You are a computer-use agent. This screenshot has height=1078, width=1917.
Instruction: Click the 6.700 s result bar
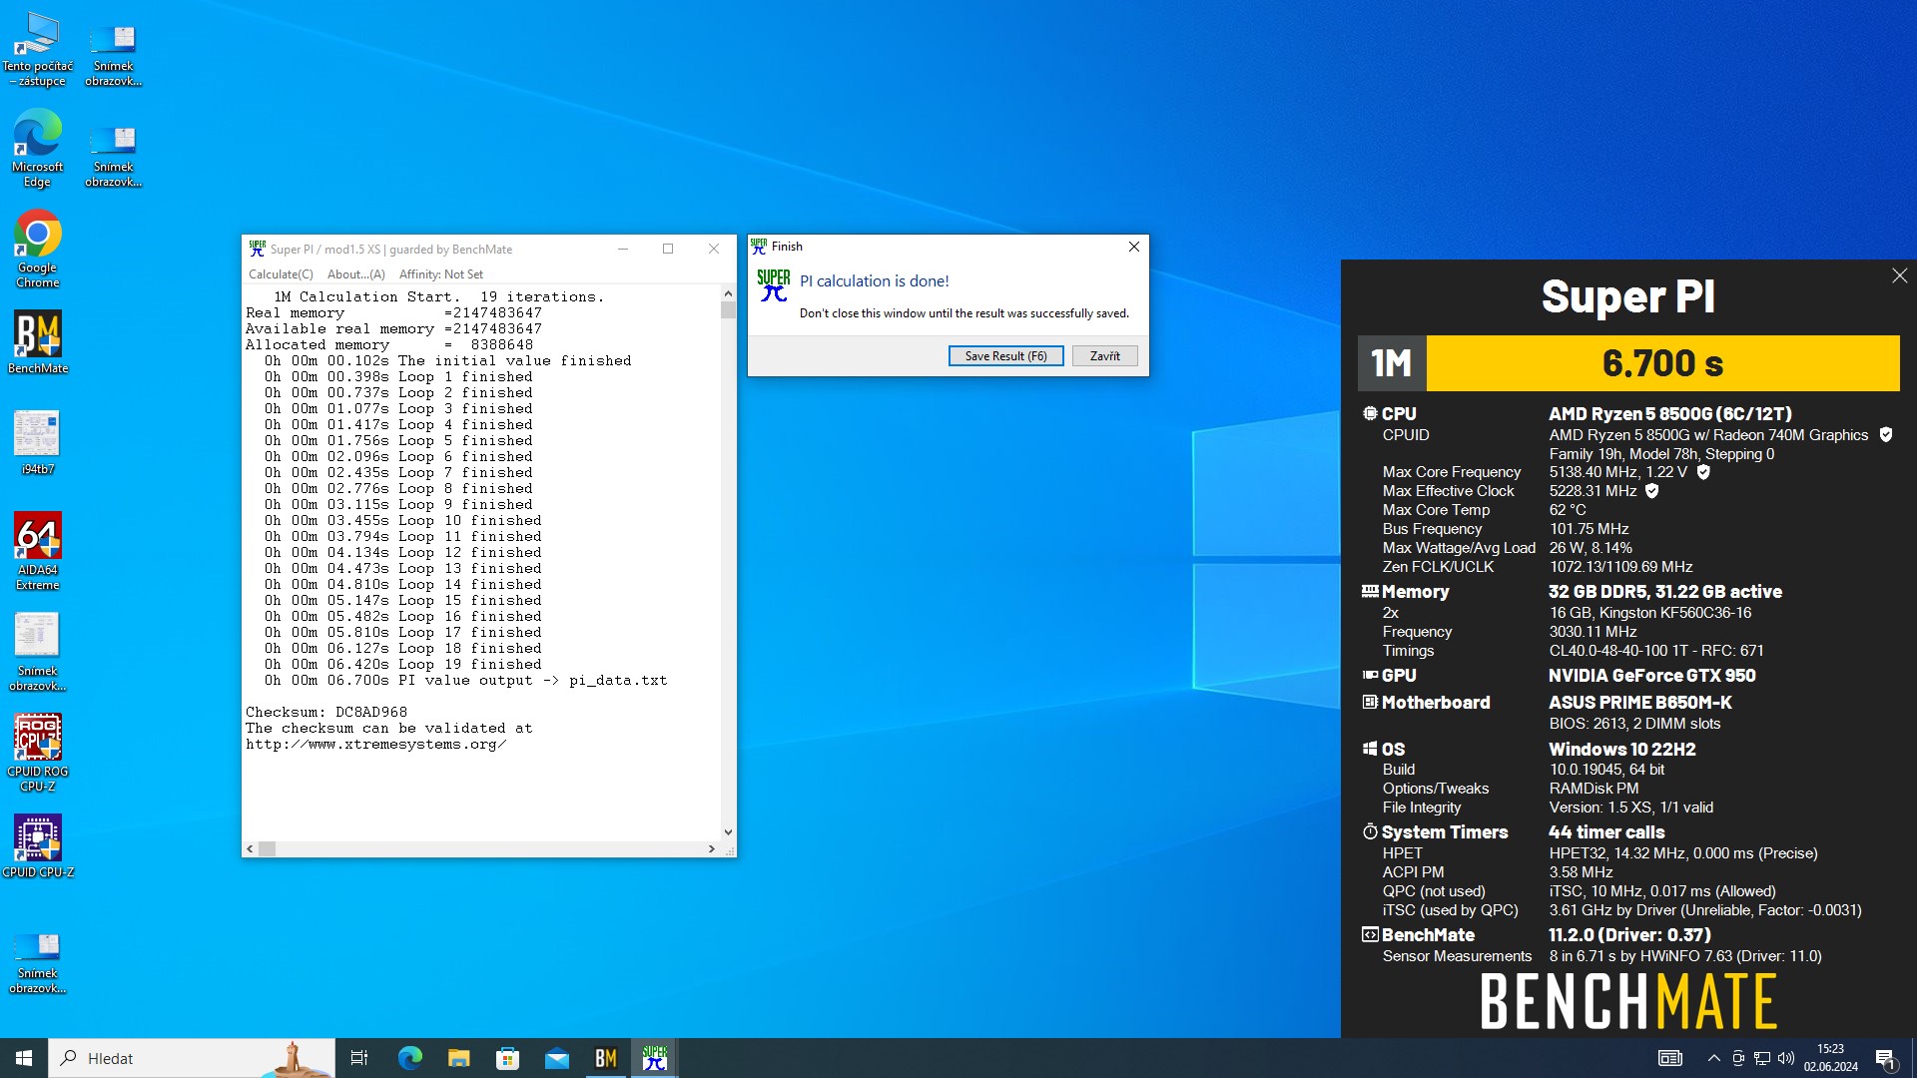(x=1662, y=363)
